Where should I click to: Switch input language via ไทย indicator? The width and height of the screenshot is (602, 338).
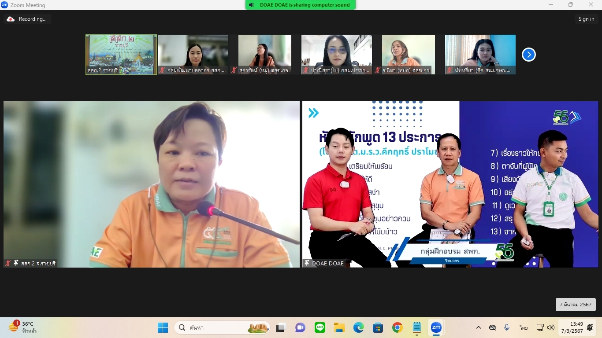(x=524, y=327)
